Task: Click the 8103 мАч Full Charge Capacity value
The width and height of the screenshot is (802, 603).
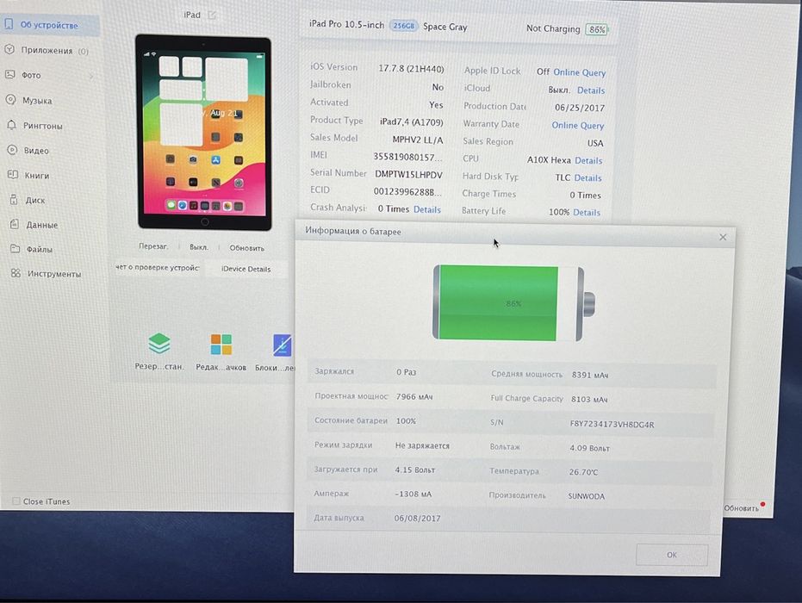Action: coord(589,400)
